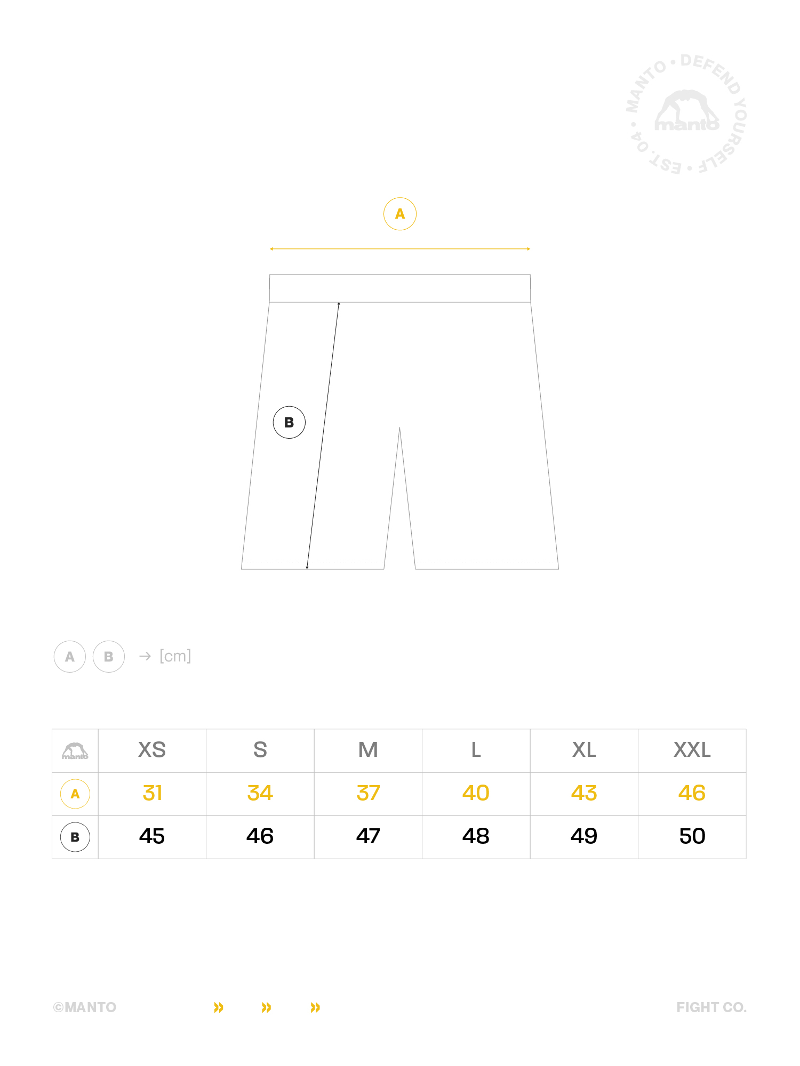Viewport: 800px width, 1066px height.
Task: Click the black B circle inside the shorts diagram
Action: click(289, 422)
